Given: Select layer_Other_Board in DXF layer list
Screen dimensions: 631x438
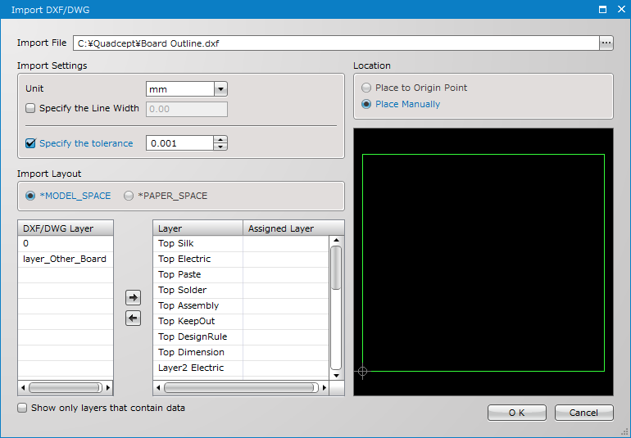Looking at the screenshot, I should point(66,259).
